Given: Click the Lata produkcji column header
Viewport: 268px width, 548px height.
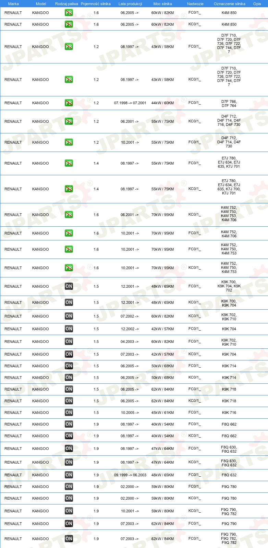Looking at the screenshot, I should (130, 4).
